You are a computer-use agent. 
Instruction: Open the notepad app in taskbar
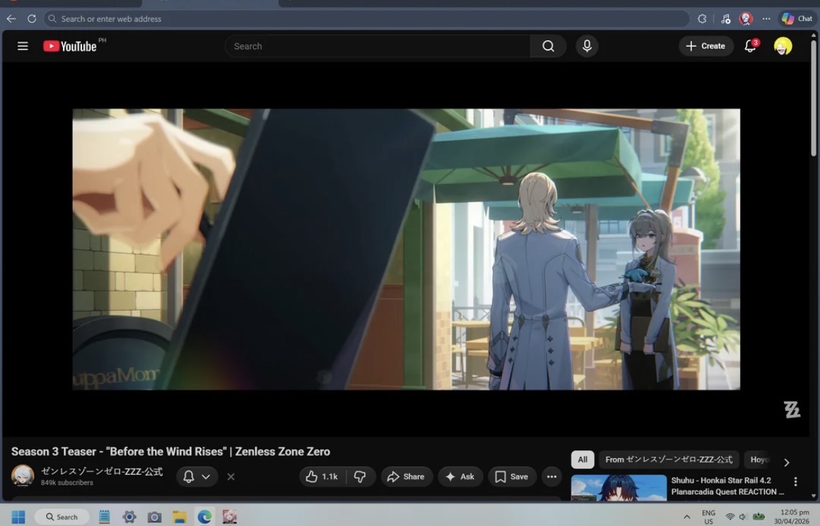104,517
